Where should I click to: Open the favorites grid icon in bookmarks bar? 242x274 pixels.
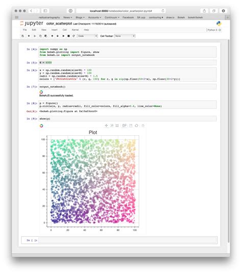coord(17,17)
